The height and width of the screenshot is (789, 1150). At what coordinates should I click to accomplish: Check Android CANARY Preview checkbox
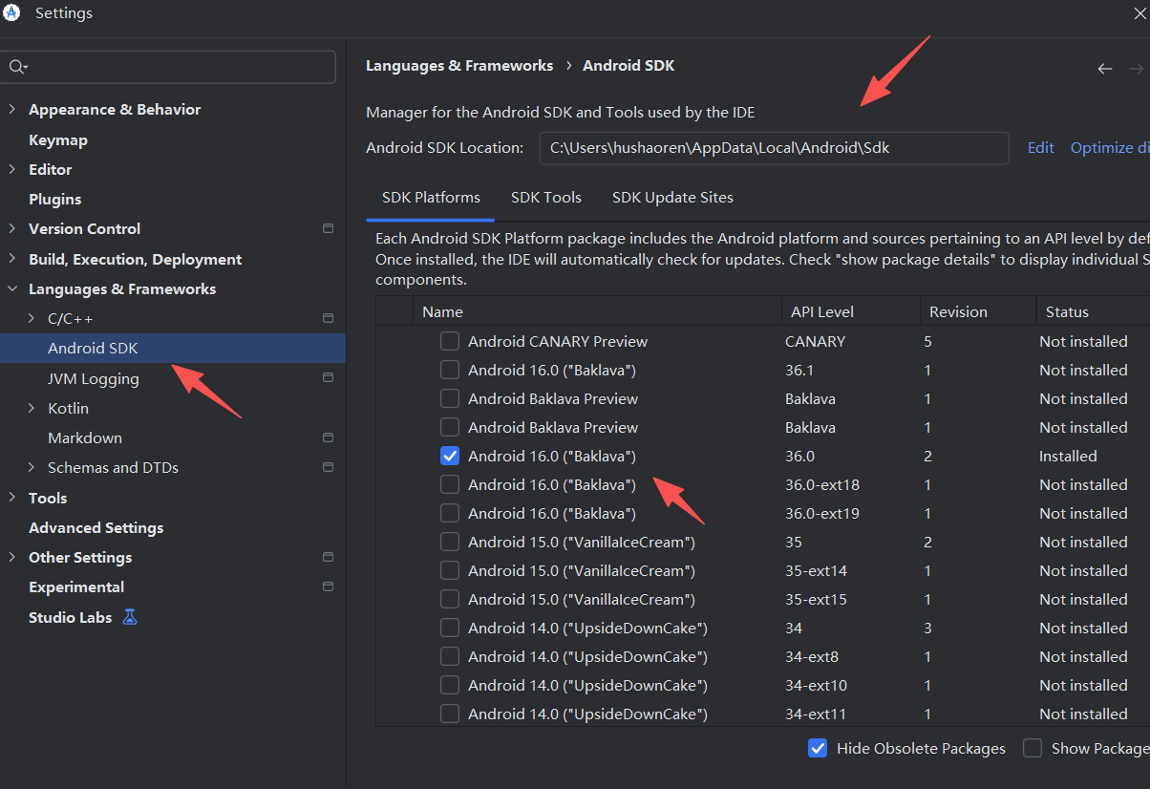450,341
